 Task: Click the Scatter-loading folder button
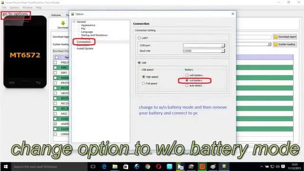pos(285,44)
